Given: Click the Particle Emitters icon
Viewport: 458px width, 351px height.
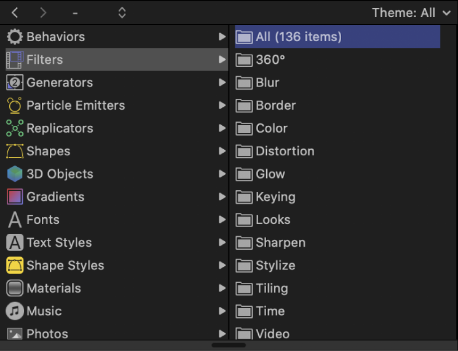Looking at the screenshot, I should tap(15, 106).
